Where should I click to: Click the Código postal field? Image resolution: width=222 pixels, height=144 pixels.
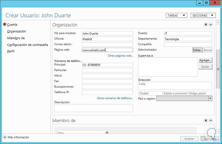pyautogui.click(x=200, y=93)
